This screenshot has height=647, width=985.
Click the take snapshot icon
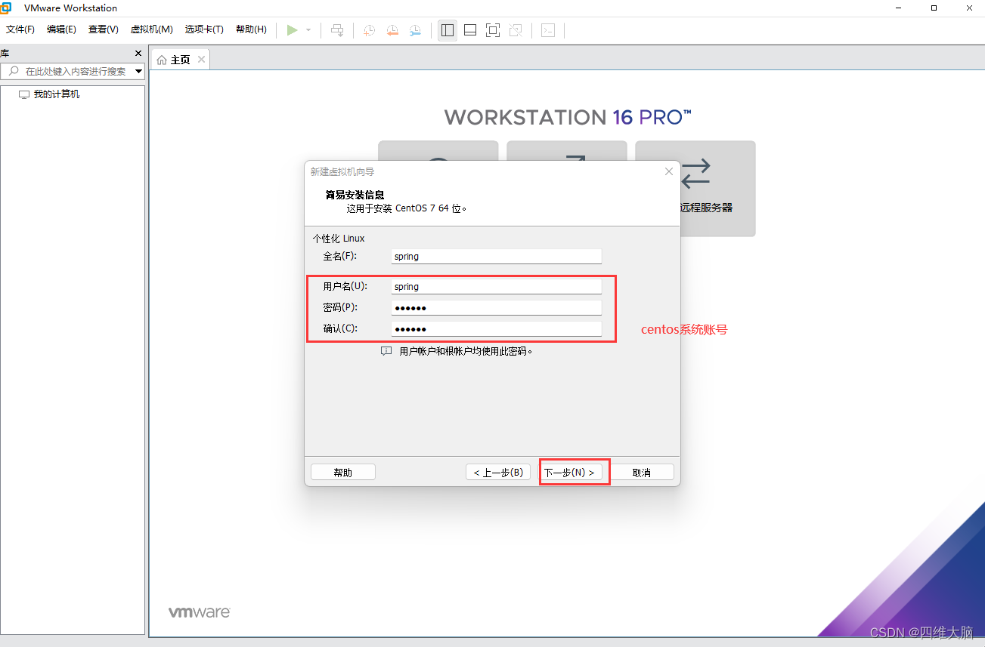tap(369, 30)
